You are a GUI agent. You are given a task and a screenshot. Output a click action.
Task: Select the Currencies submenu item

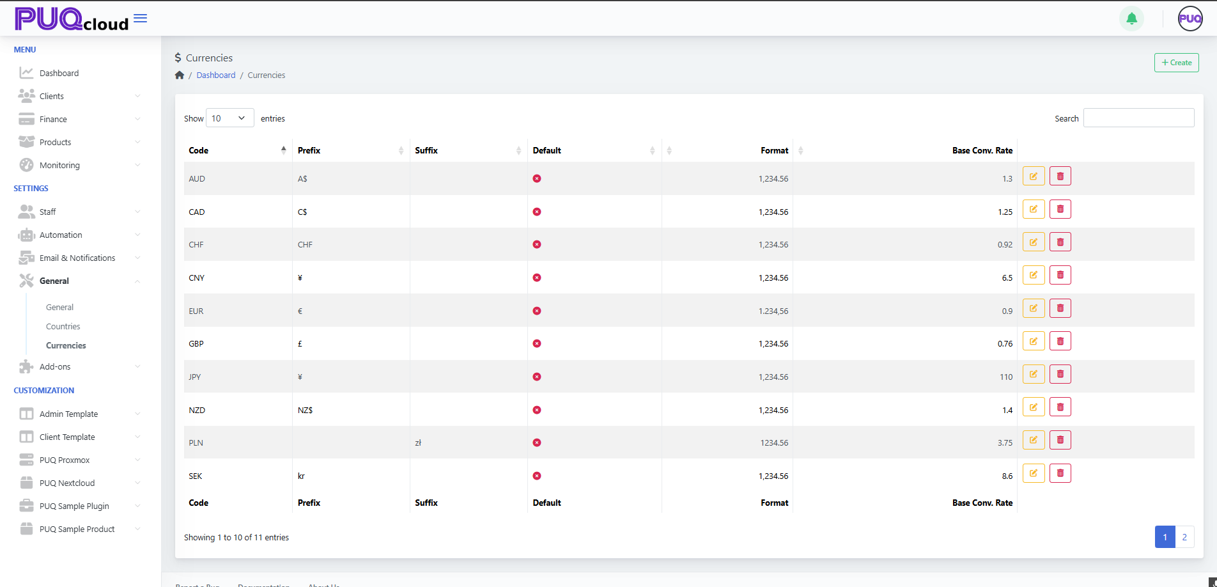coord(66,345)
